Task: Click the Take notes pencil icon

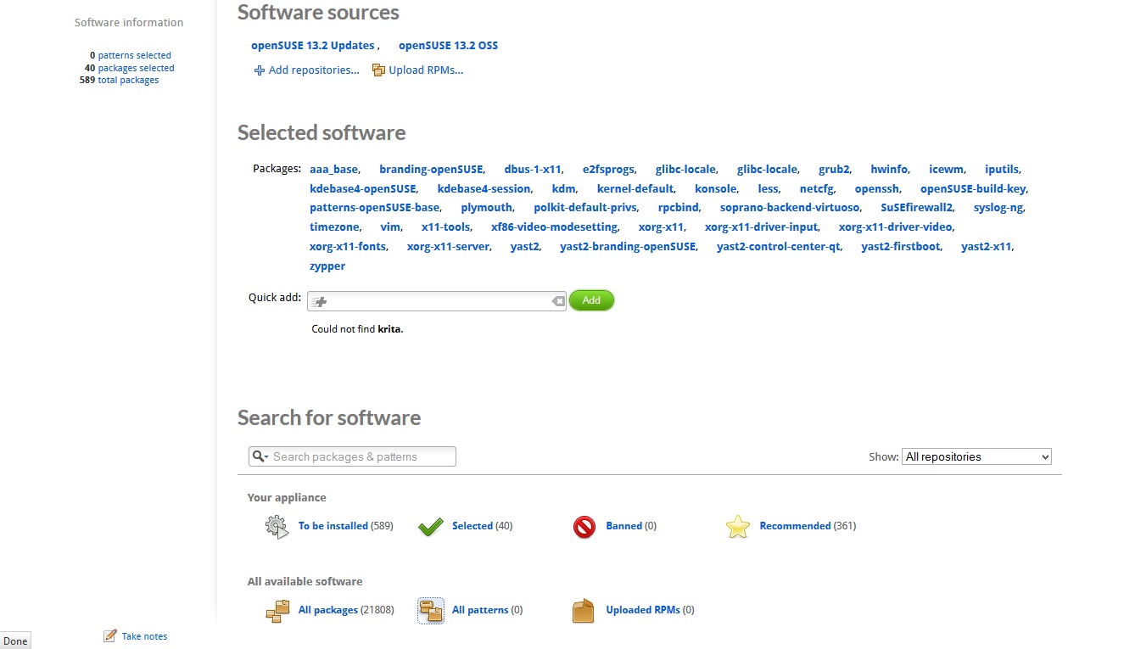Action: click(109, 635)
